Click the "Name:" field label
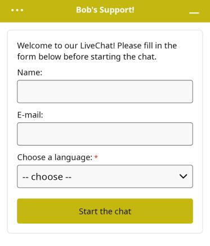 pyautogui.click(x=30, y=72)
